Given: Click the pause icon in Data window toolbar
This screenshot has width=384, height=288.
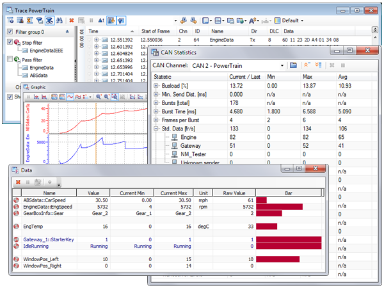Looking at the screenshot, I should (28, 182).
